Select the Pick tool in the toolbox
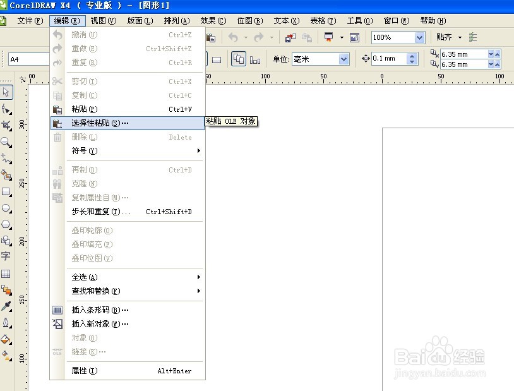The image size is (514, 391). (6, 92)
